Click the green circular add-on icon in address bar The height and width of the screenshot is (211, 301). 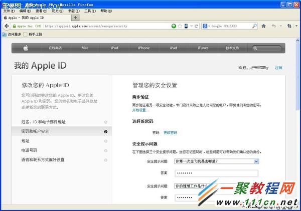coord(174,26)
